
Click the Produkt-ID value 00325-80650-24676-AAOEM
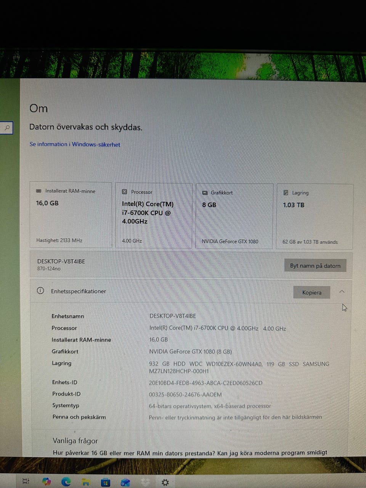185,394
